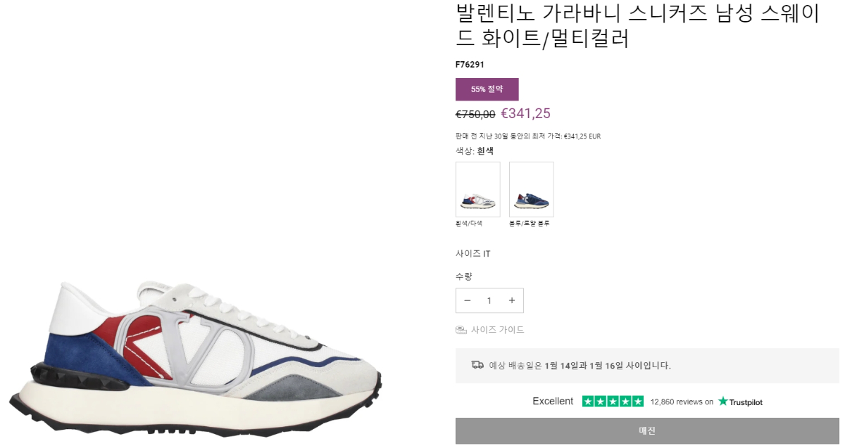Click the Trustpilot five-star rating
Viewport: 845px width, 448px height.
coord(613,402)
